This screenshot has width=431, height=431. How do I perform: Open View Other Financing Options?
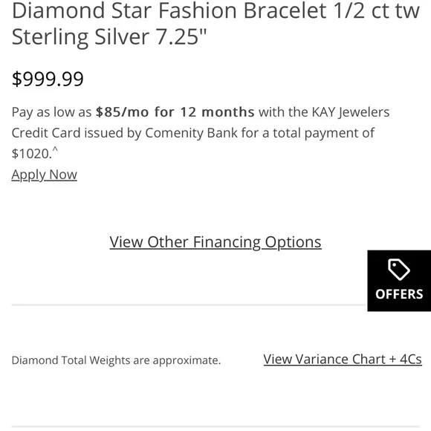click(215, 242)
